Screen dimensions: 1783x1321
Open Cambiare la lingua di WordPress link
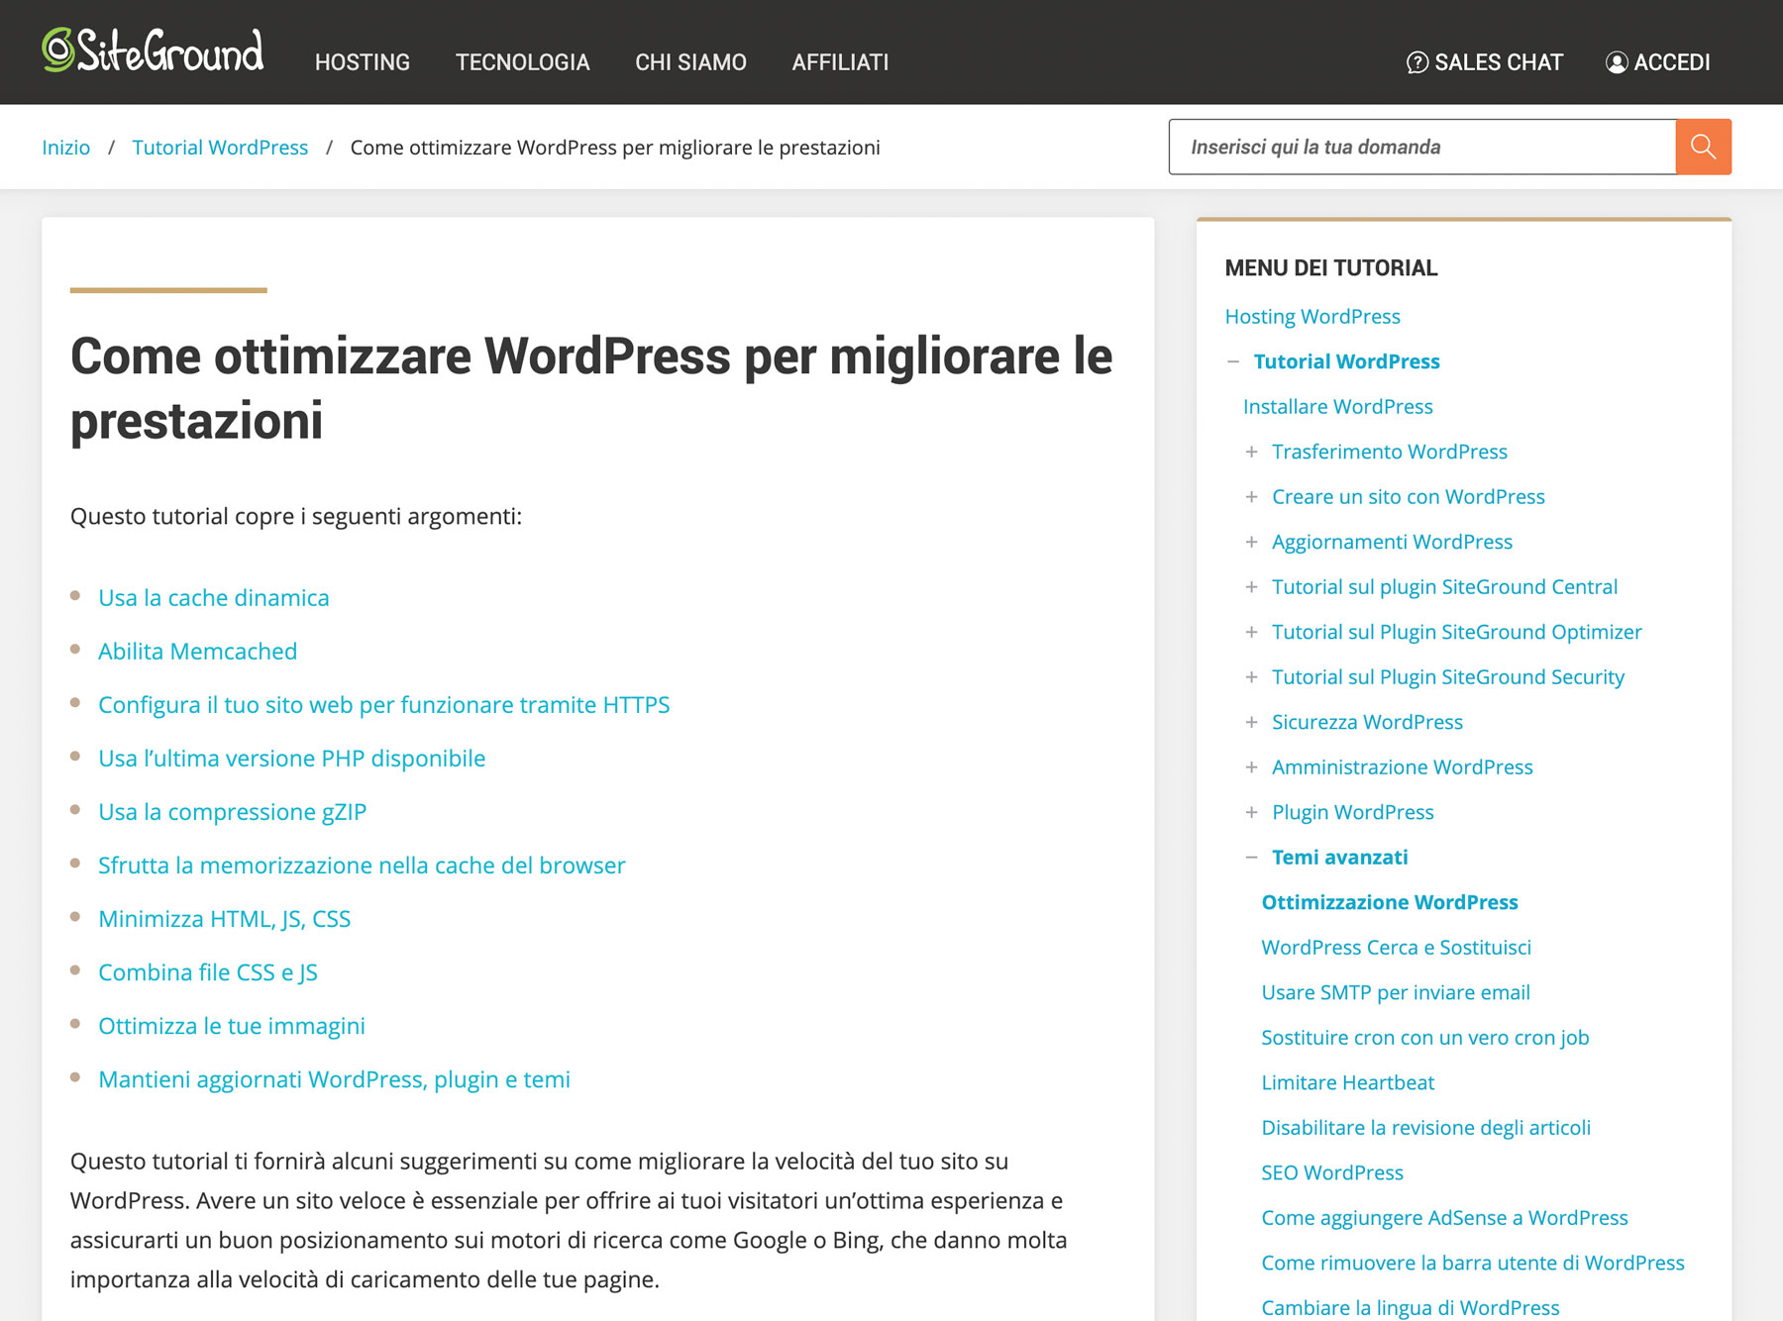[1410, 1308]
